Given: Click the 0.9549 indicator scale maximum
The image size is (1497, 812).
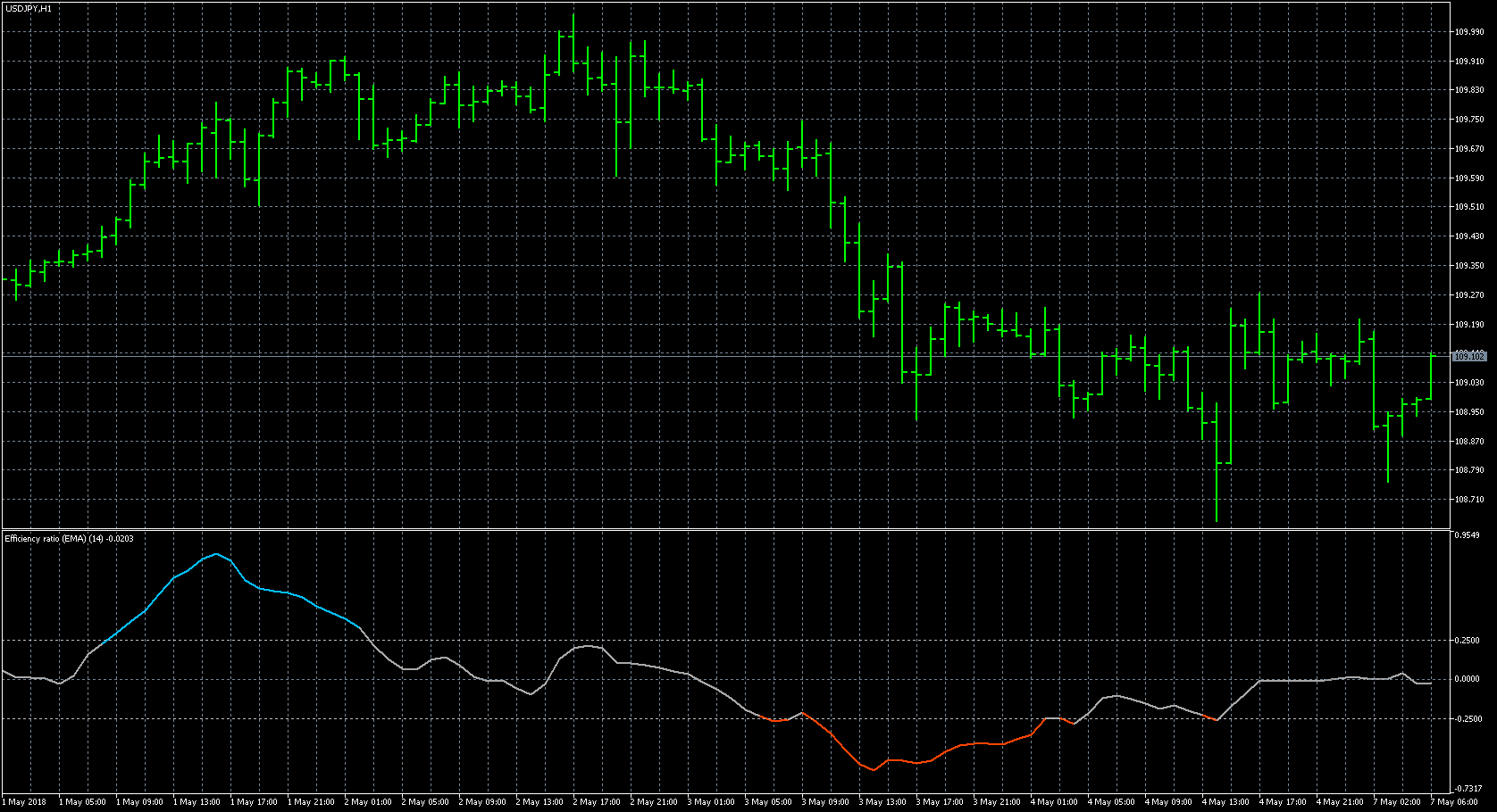Looking at the screenshot, I should 1468,535.
